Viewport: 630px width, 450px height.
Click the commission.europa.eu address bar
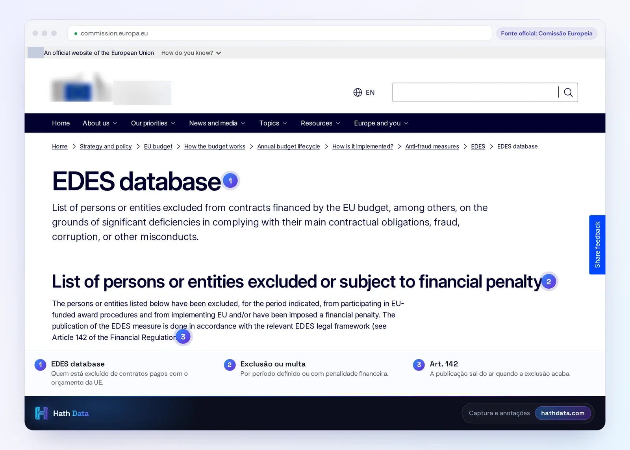[x=280, y=33]
